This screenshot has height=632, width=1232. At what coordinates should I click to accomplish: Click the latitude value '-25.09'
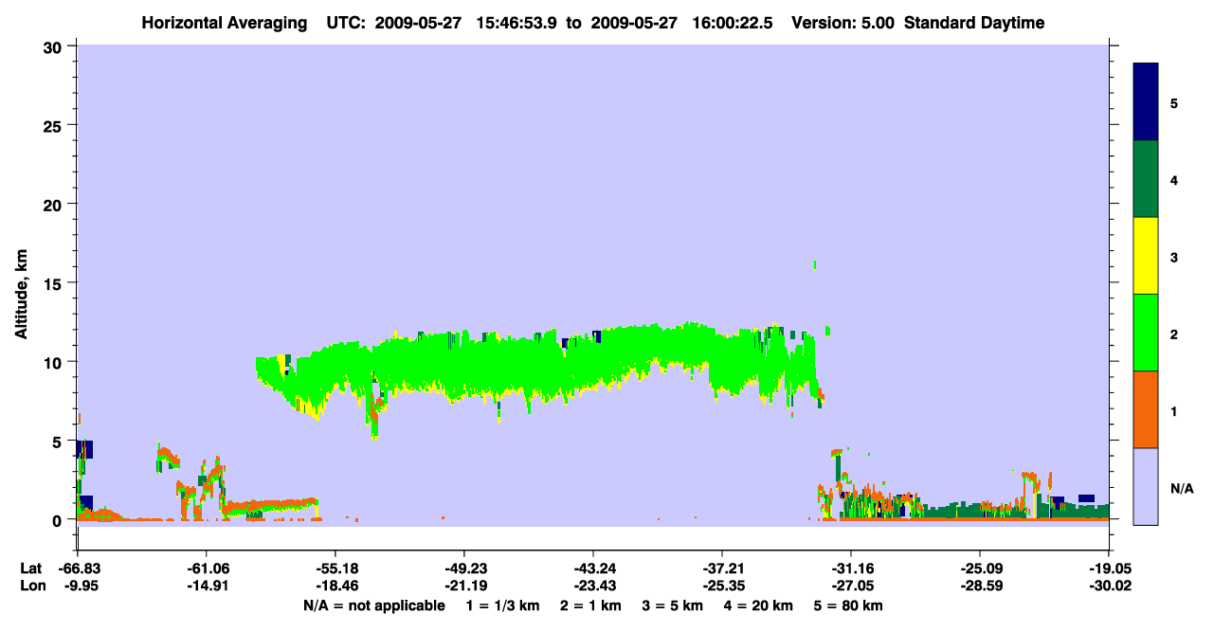point(980,569)
